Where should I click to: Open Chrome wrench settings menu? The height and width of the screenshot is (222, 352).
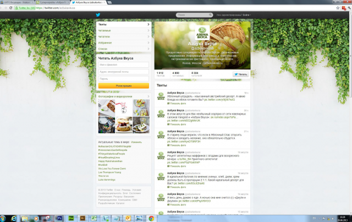349,8
